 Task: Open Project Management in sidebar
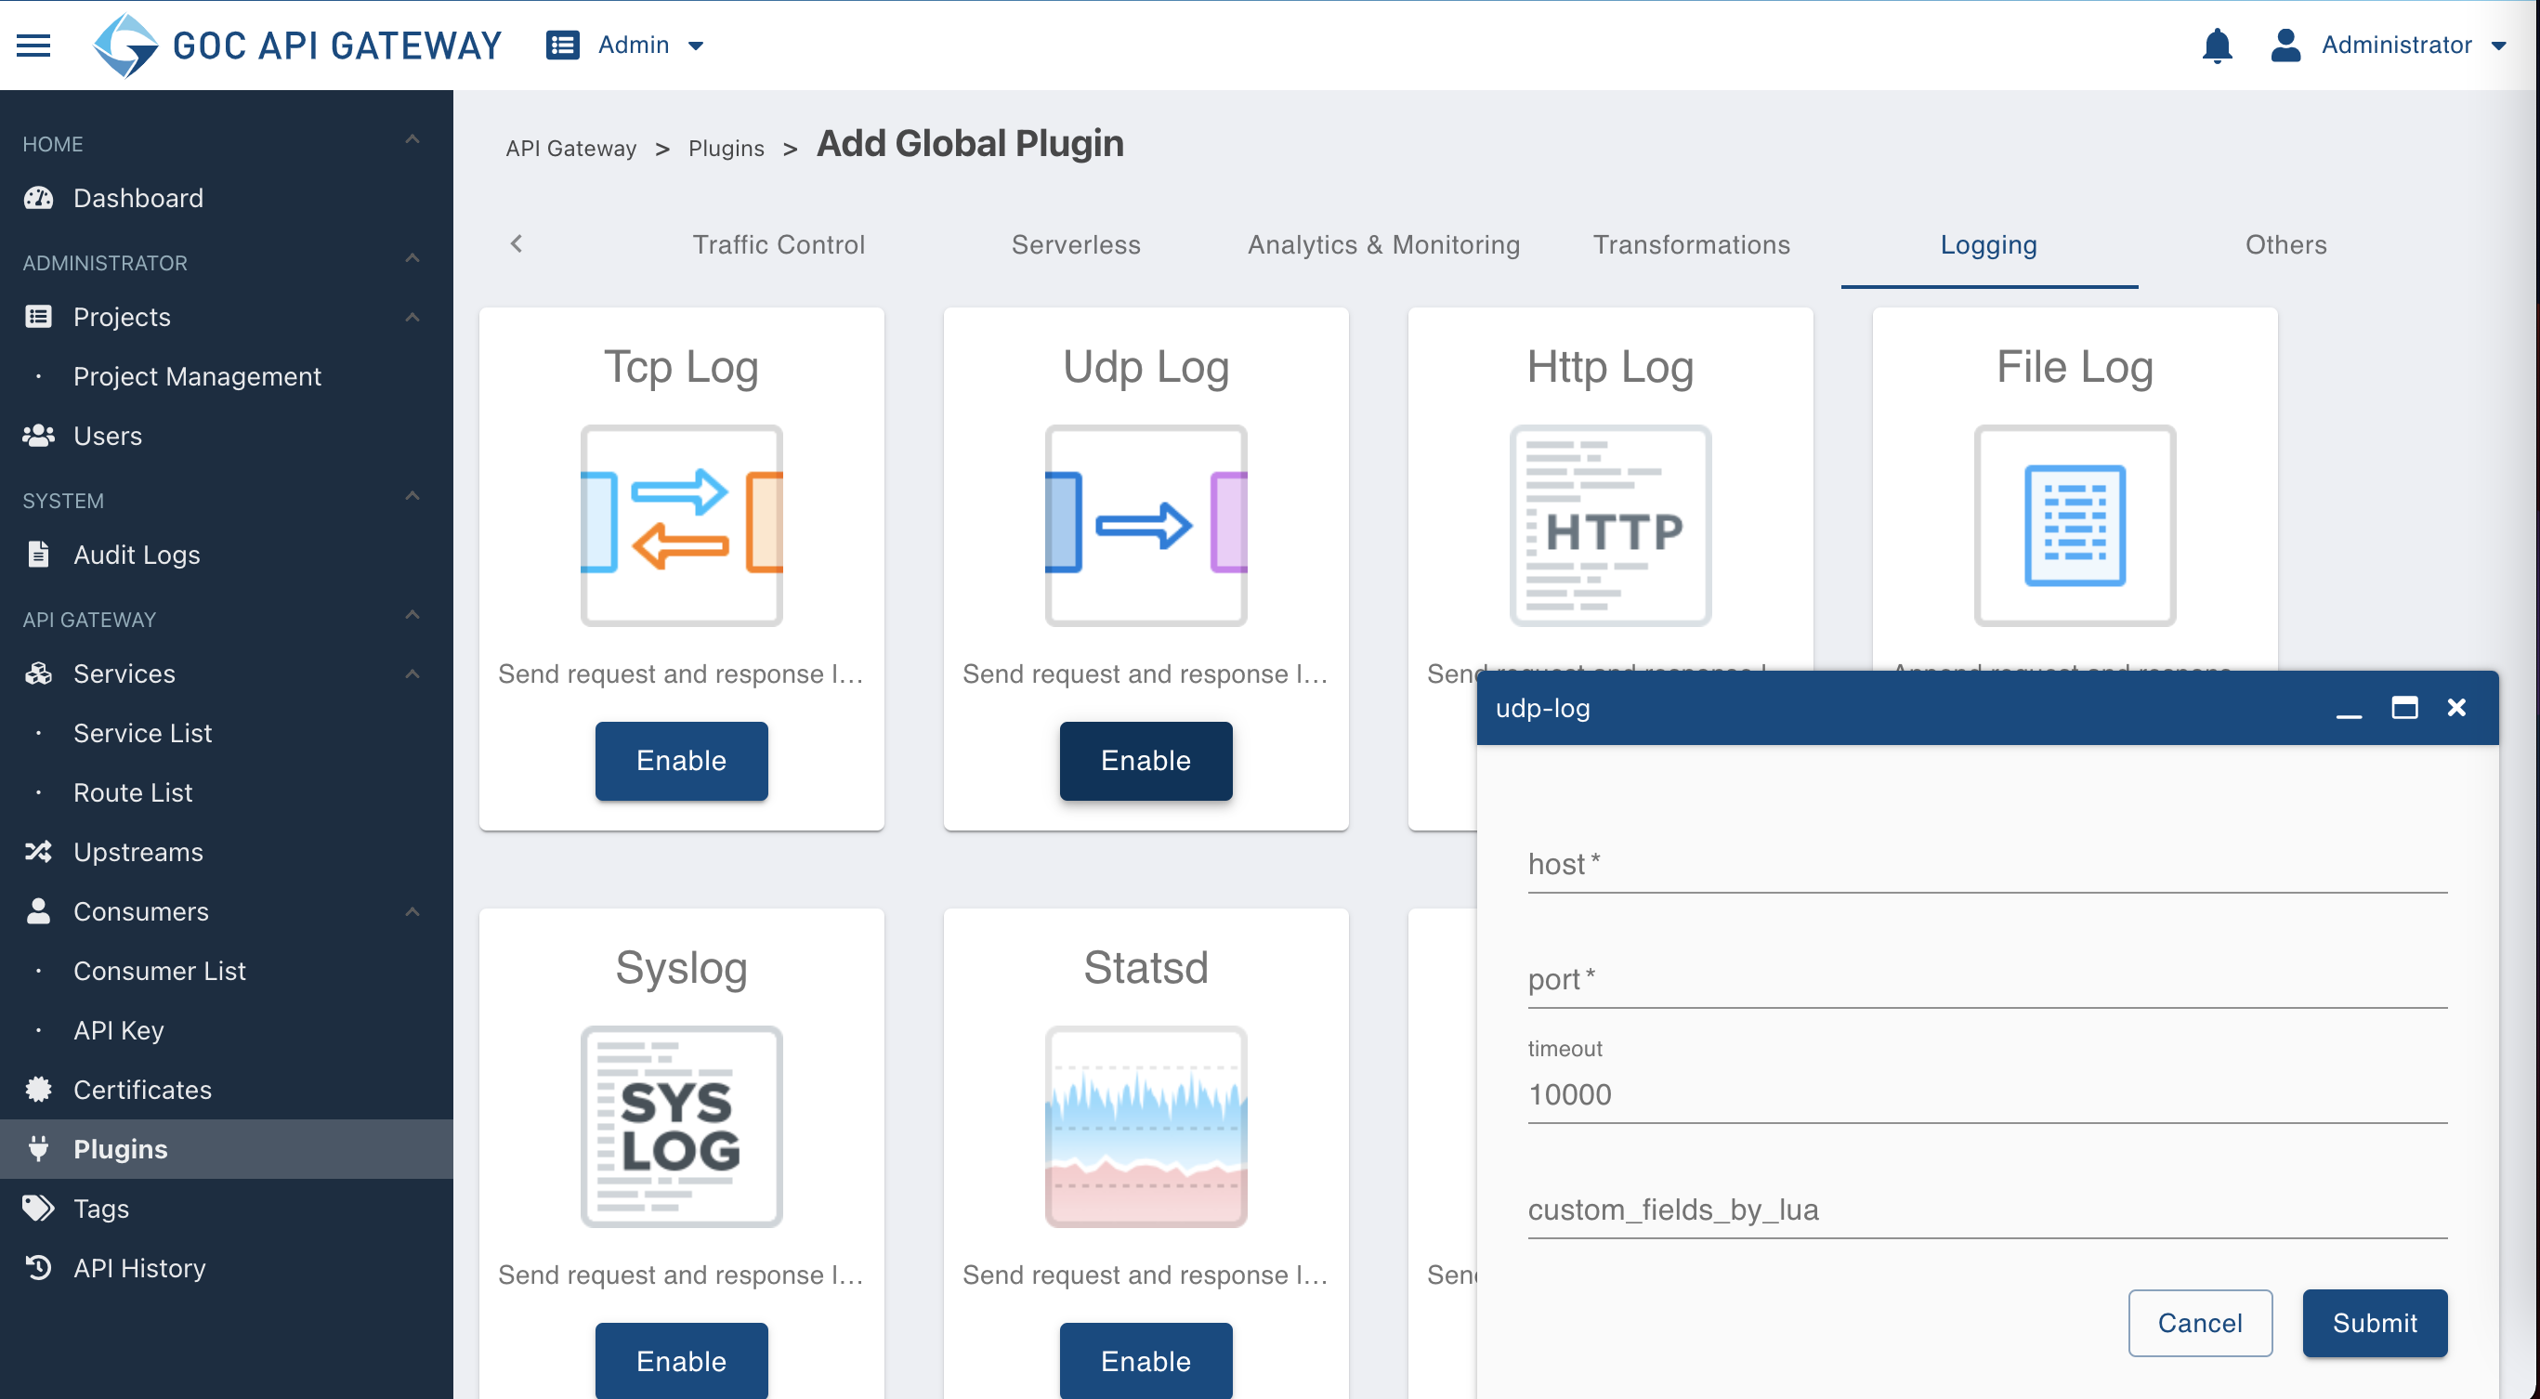pyautogui.click(x=197, y=376)
